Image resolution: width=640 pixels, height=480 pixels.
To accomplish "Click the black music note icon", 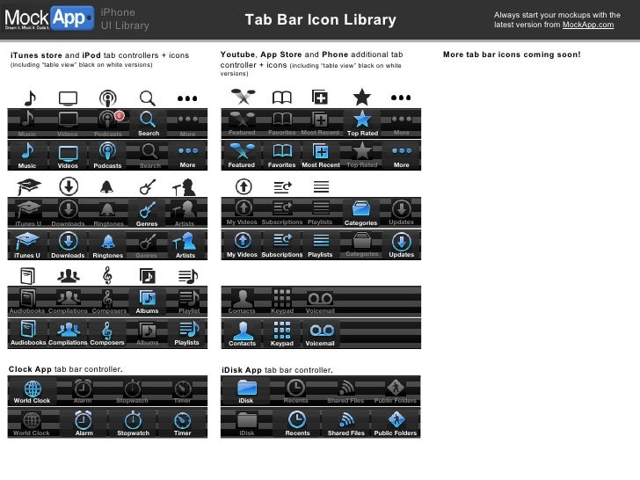I will [30, 98].
